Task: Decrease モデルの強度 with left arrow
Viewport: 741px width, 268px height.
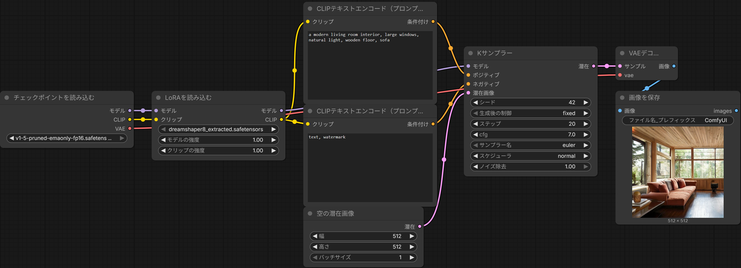Action: 163,140
